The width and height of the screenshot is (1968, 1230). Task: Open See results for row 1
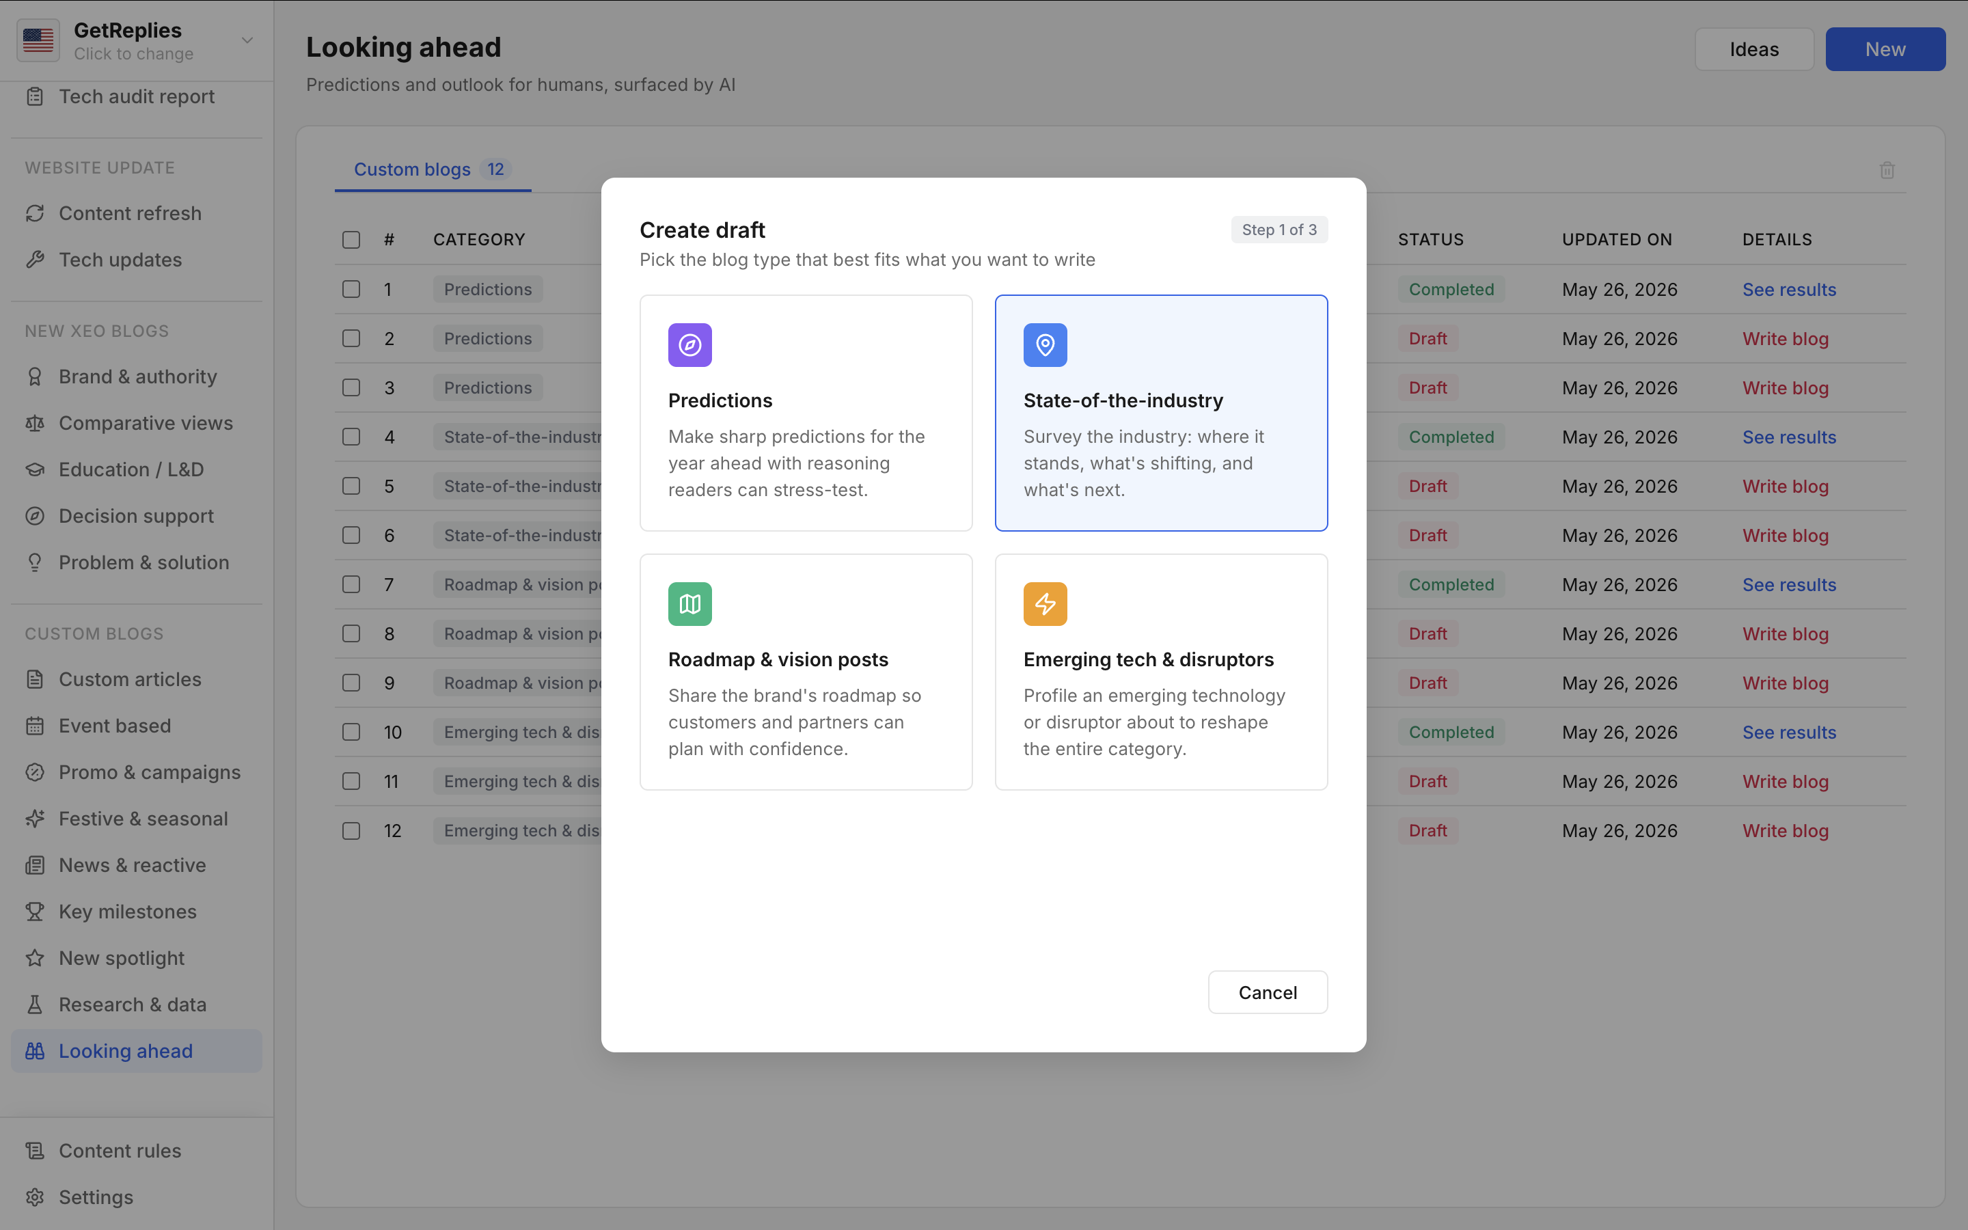tap(1789, 289)
